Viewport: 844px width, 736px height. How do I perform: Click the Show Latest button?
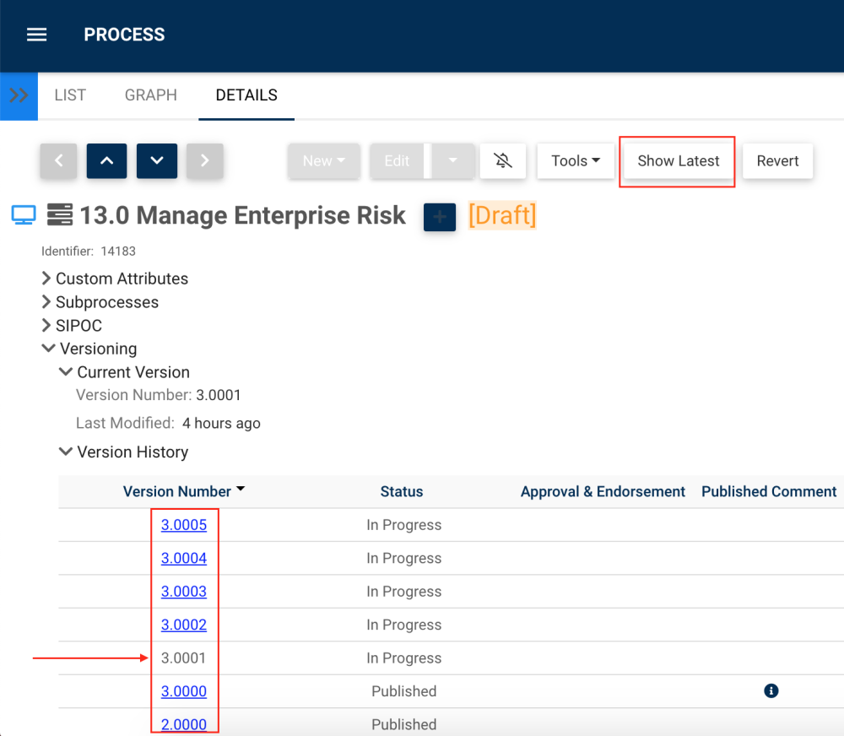coord(678,160)
